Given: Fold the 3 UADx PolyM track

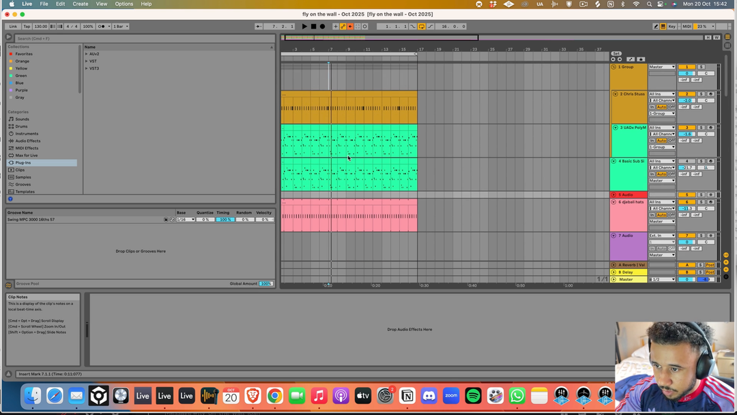Looking at the screenshot, I should (615, 128).
